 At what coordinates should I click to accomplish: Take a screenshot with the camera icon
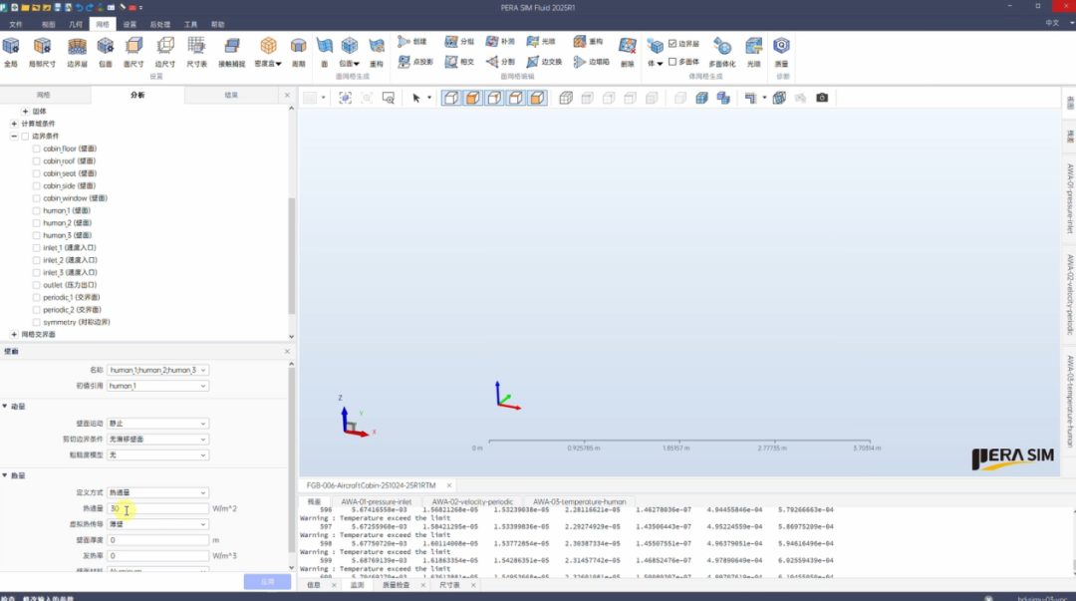pyautogui.click(x=822, y=98)
